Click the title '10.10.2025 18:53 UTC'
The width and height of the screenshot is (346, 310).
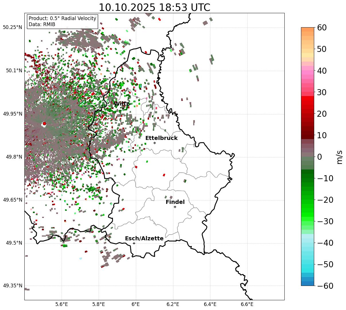(154, 7)
